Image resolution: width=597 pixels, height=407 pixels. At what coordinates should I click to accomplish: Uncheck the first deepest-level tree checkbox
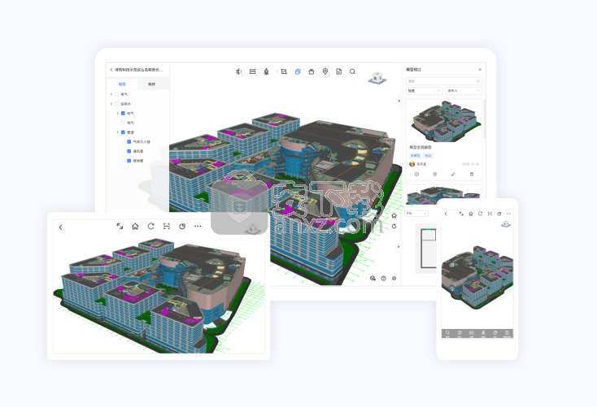point(129,142)
